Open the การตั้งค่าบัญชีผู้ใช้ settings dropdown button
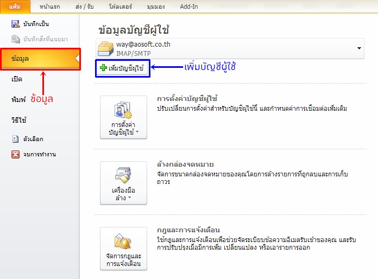Viewport: 378px width, 279px height. tap(123, 117)
